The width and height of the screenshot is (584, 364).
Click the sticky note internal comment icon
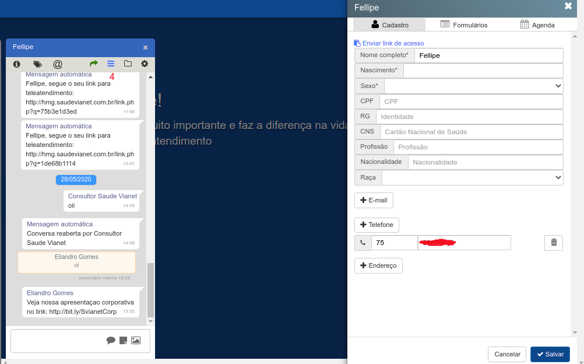click(x=124, y=340)
